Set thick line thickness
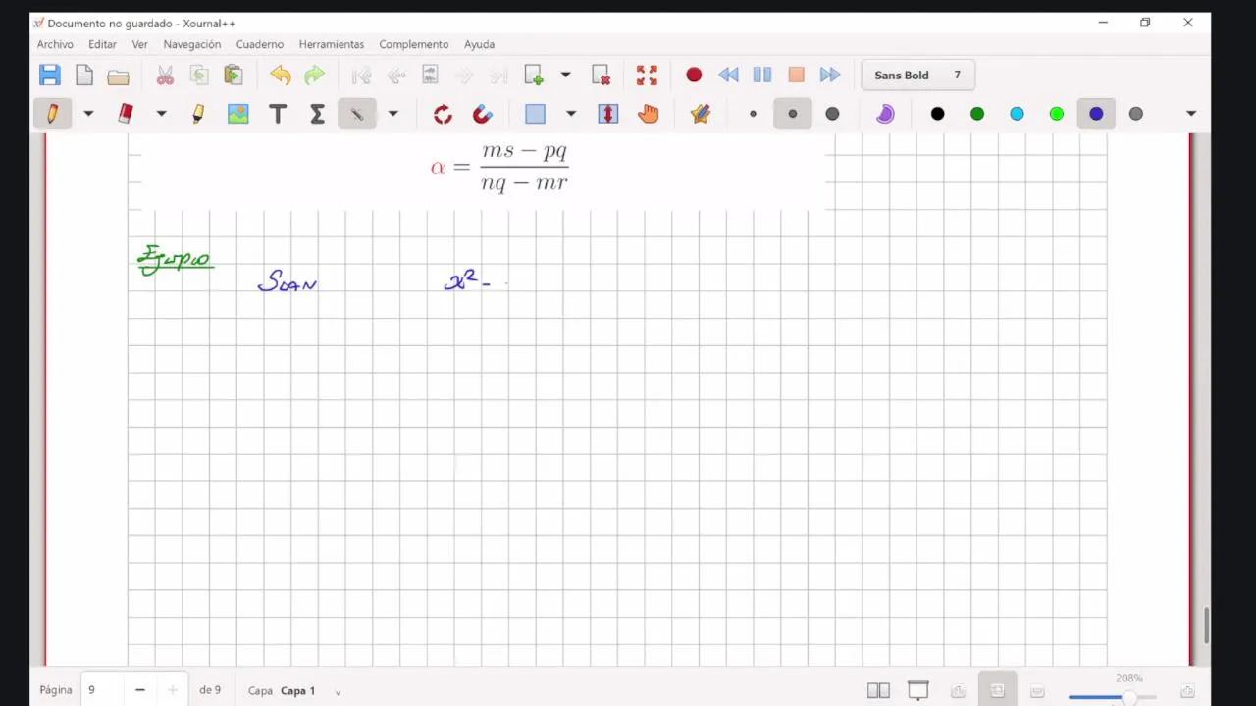 pyautogui.click(x=832, y=114)
